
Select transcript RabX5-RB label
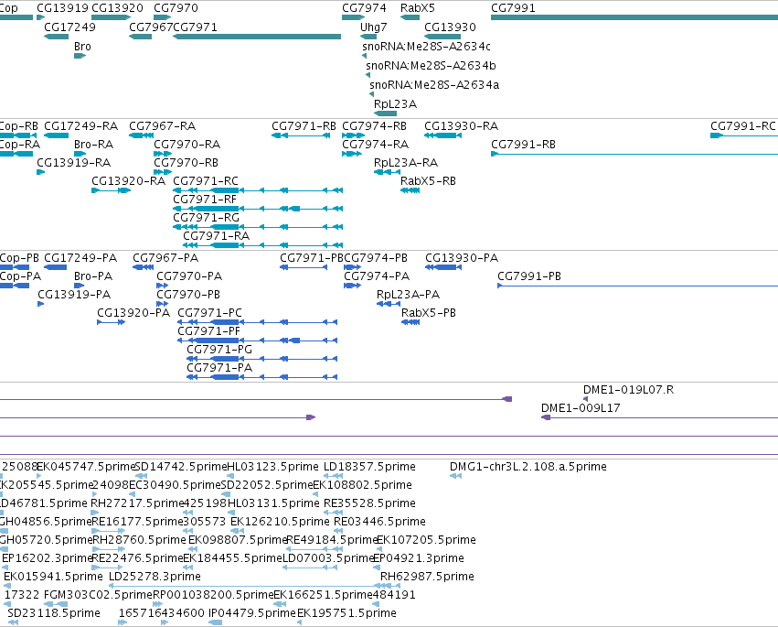tap(428, 181)
